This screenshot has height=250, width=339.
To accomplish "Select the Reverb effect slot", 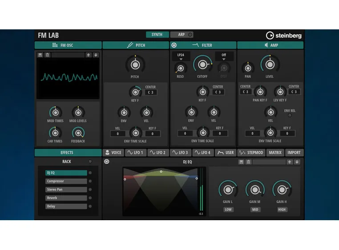I will (66, 198).
